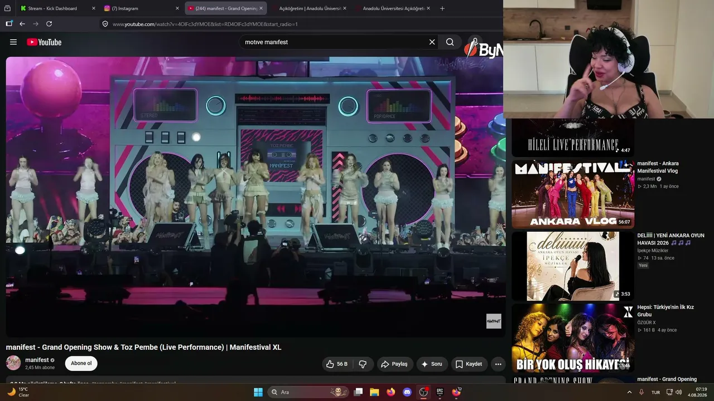Image resolution: width=714 pixels, height=401 pixels.
Task: Close the Kick Dashboard tab
Action: click(x=93, y=8)
